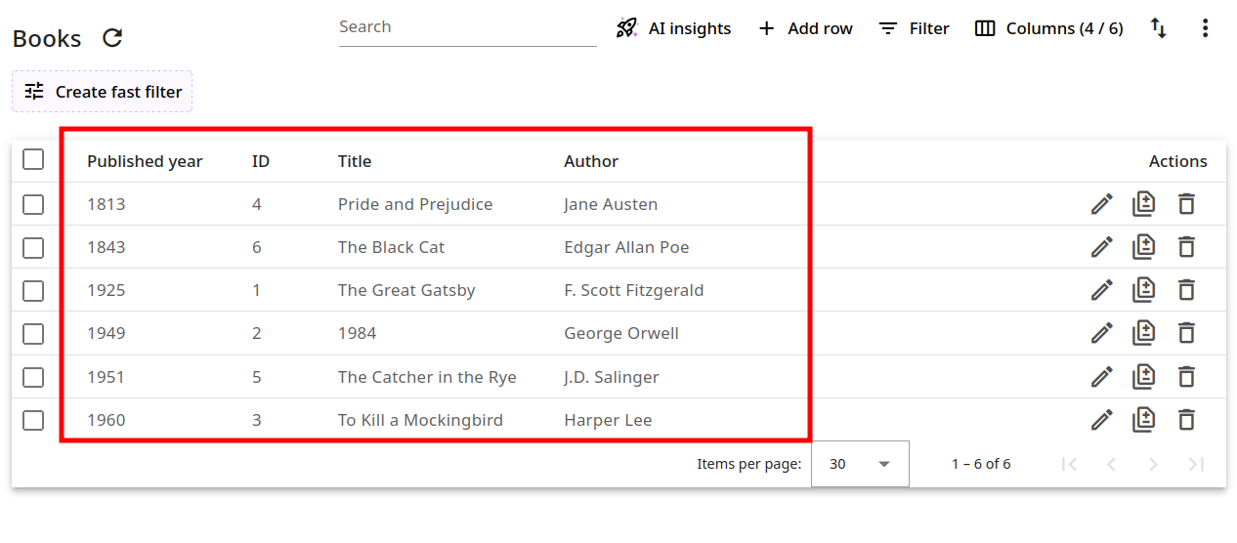1237x543 pixels.
Task: Edit the To Kill a Mockingbird row
Action: [1101, 420]
